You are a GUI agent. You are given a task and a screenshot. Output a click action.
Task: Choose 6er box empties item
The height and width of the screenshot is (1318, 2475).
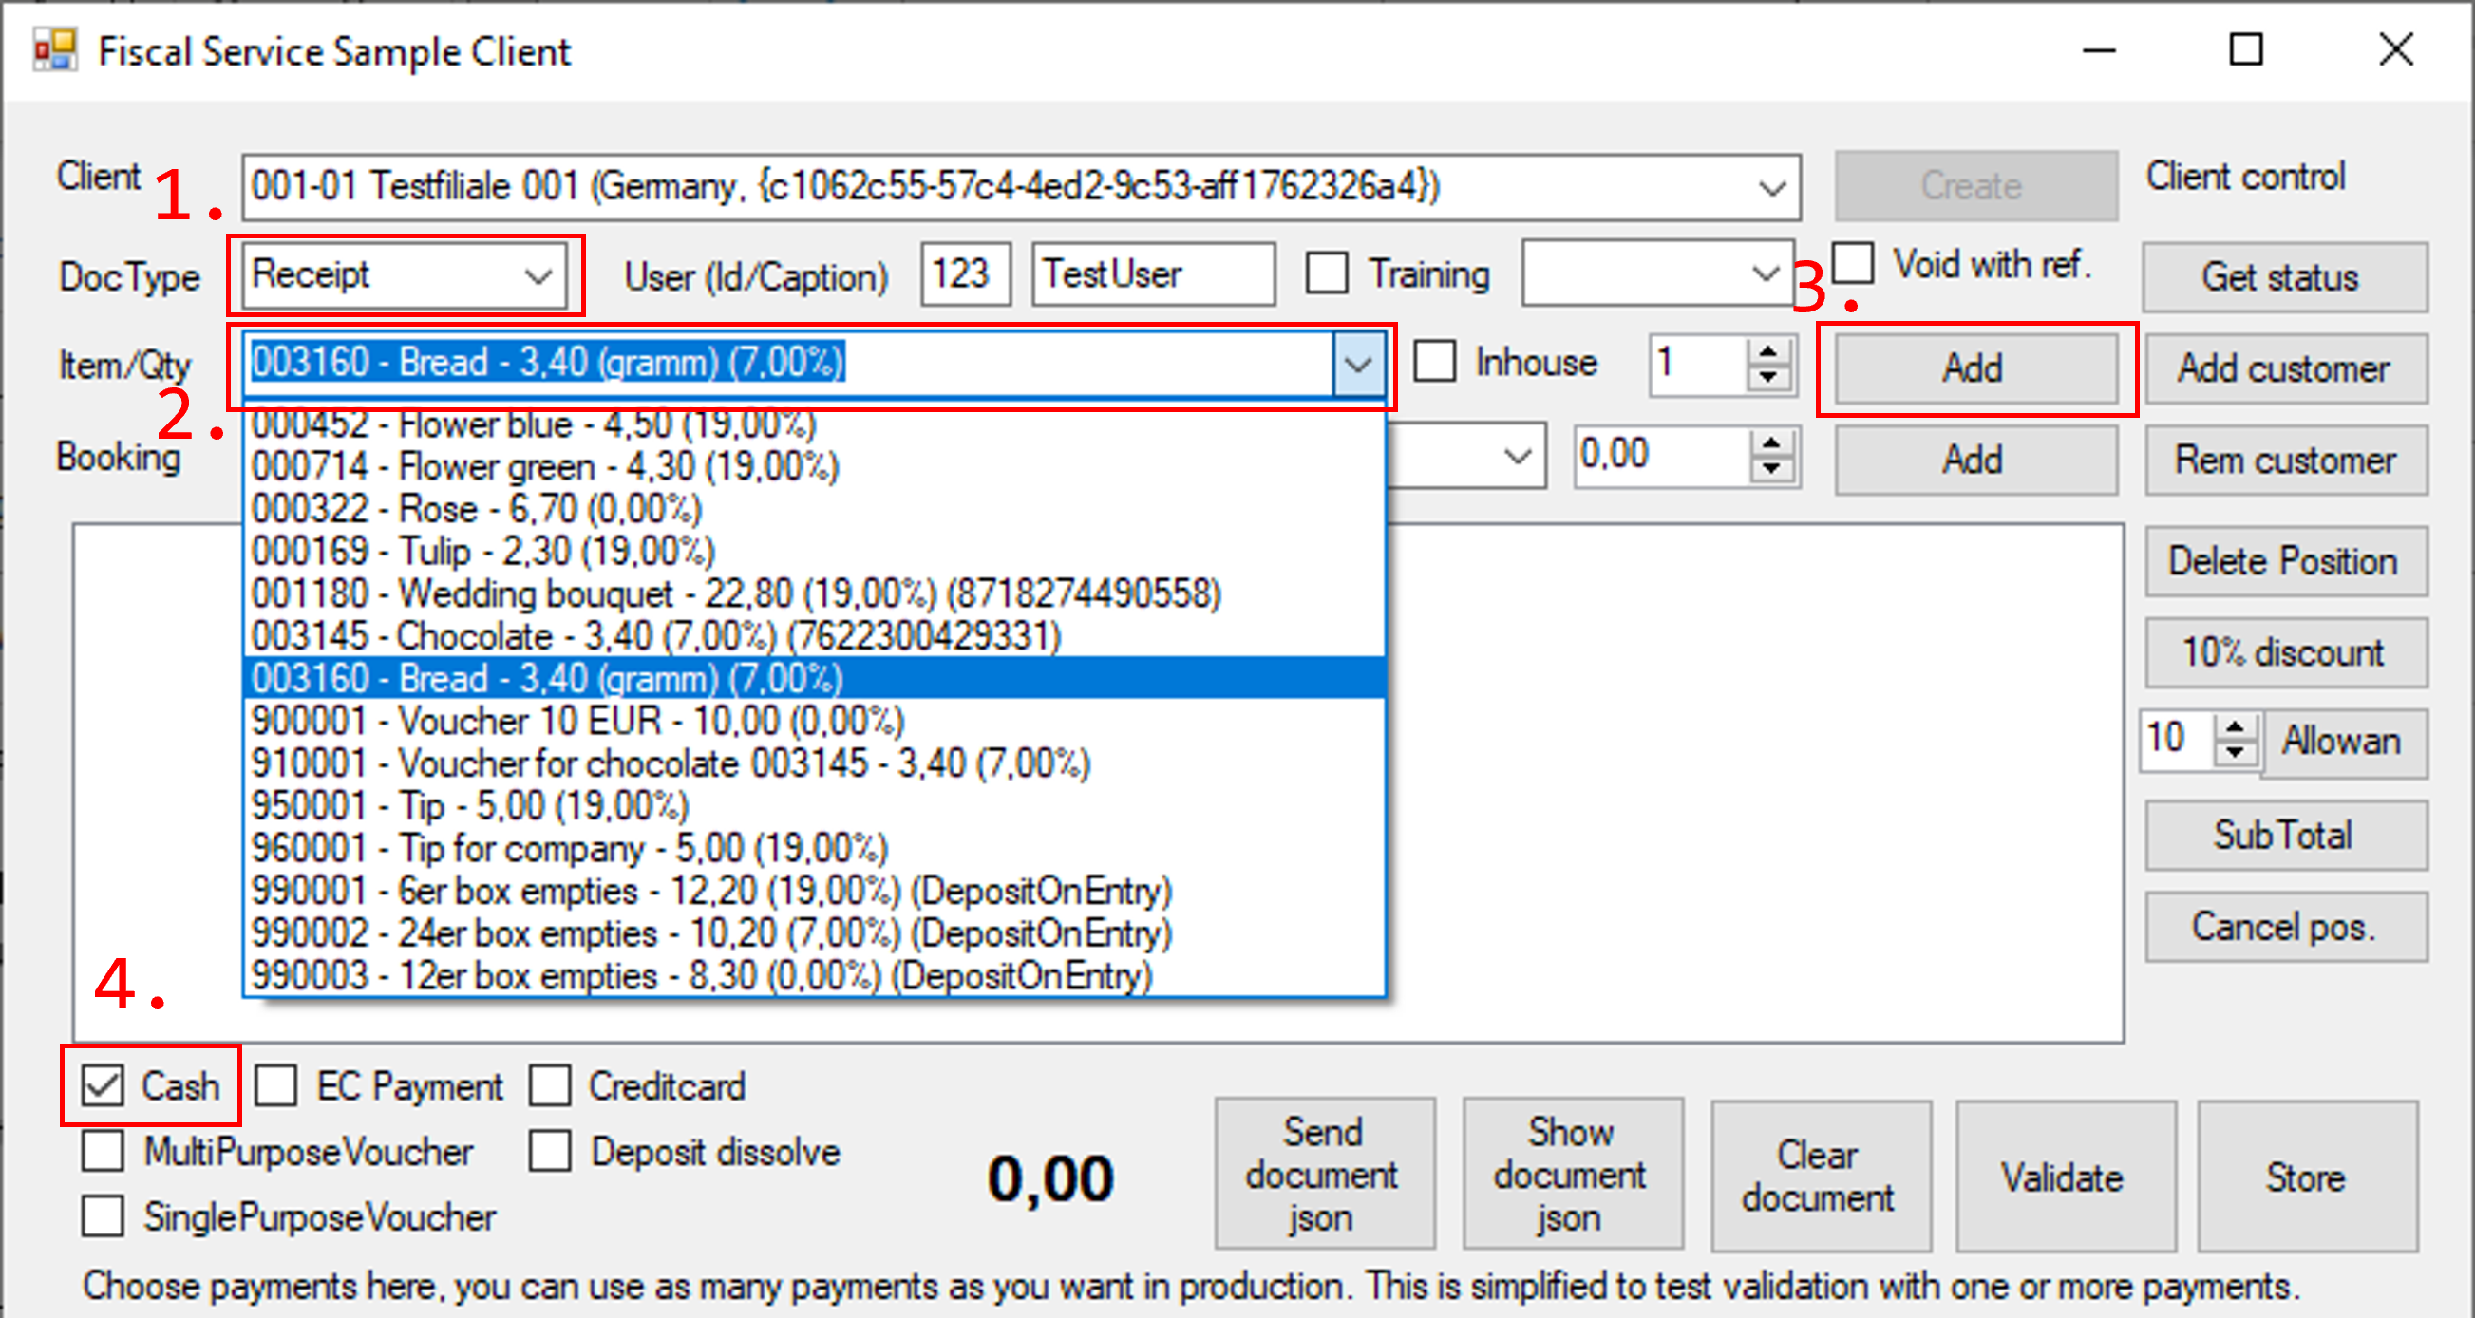tap(815, 890)
